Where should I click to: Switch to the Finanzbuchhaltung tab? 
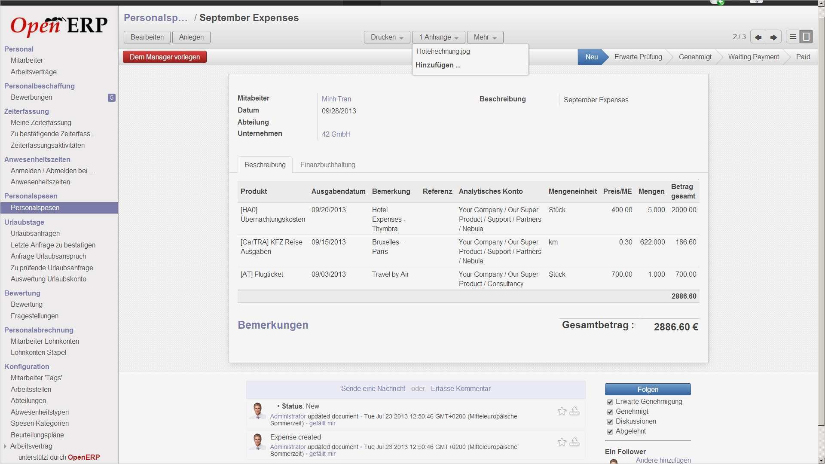click(x=328, y=165)
